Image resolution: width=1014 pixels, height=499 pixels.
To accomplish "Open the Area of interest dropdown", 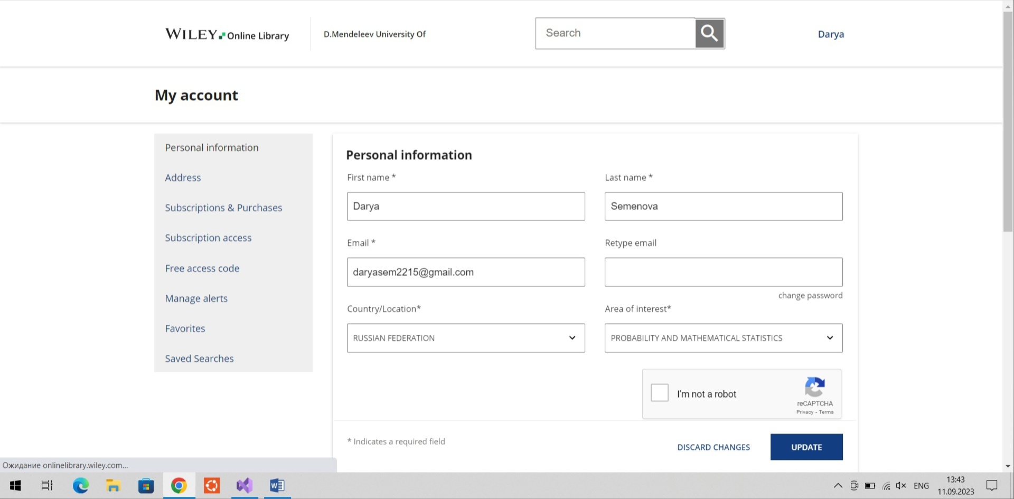I will pos(724,338).
